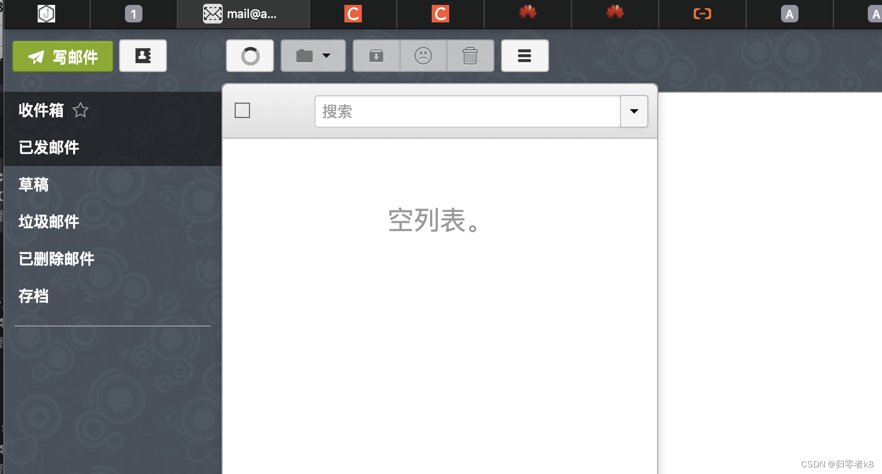Toggle the select-all messages checkbox
Image resolution: width=882 pixels, height=474 pixels.
point(242,110)
